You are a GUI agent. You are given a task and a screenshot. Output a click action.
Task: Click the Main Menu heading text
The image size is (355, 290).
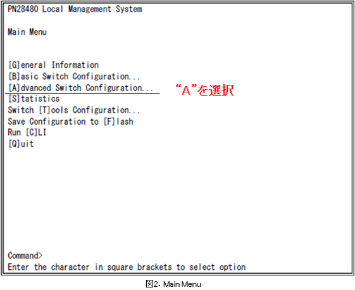[27, 32]
